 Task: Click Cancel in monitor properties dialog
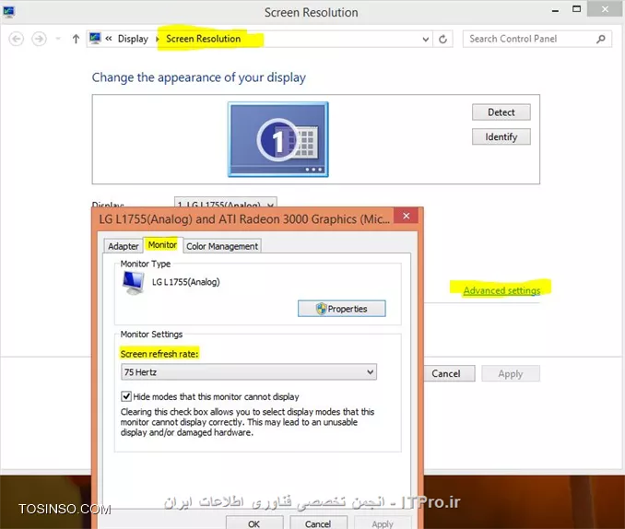click(x=318, y=523)
